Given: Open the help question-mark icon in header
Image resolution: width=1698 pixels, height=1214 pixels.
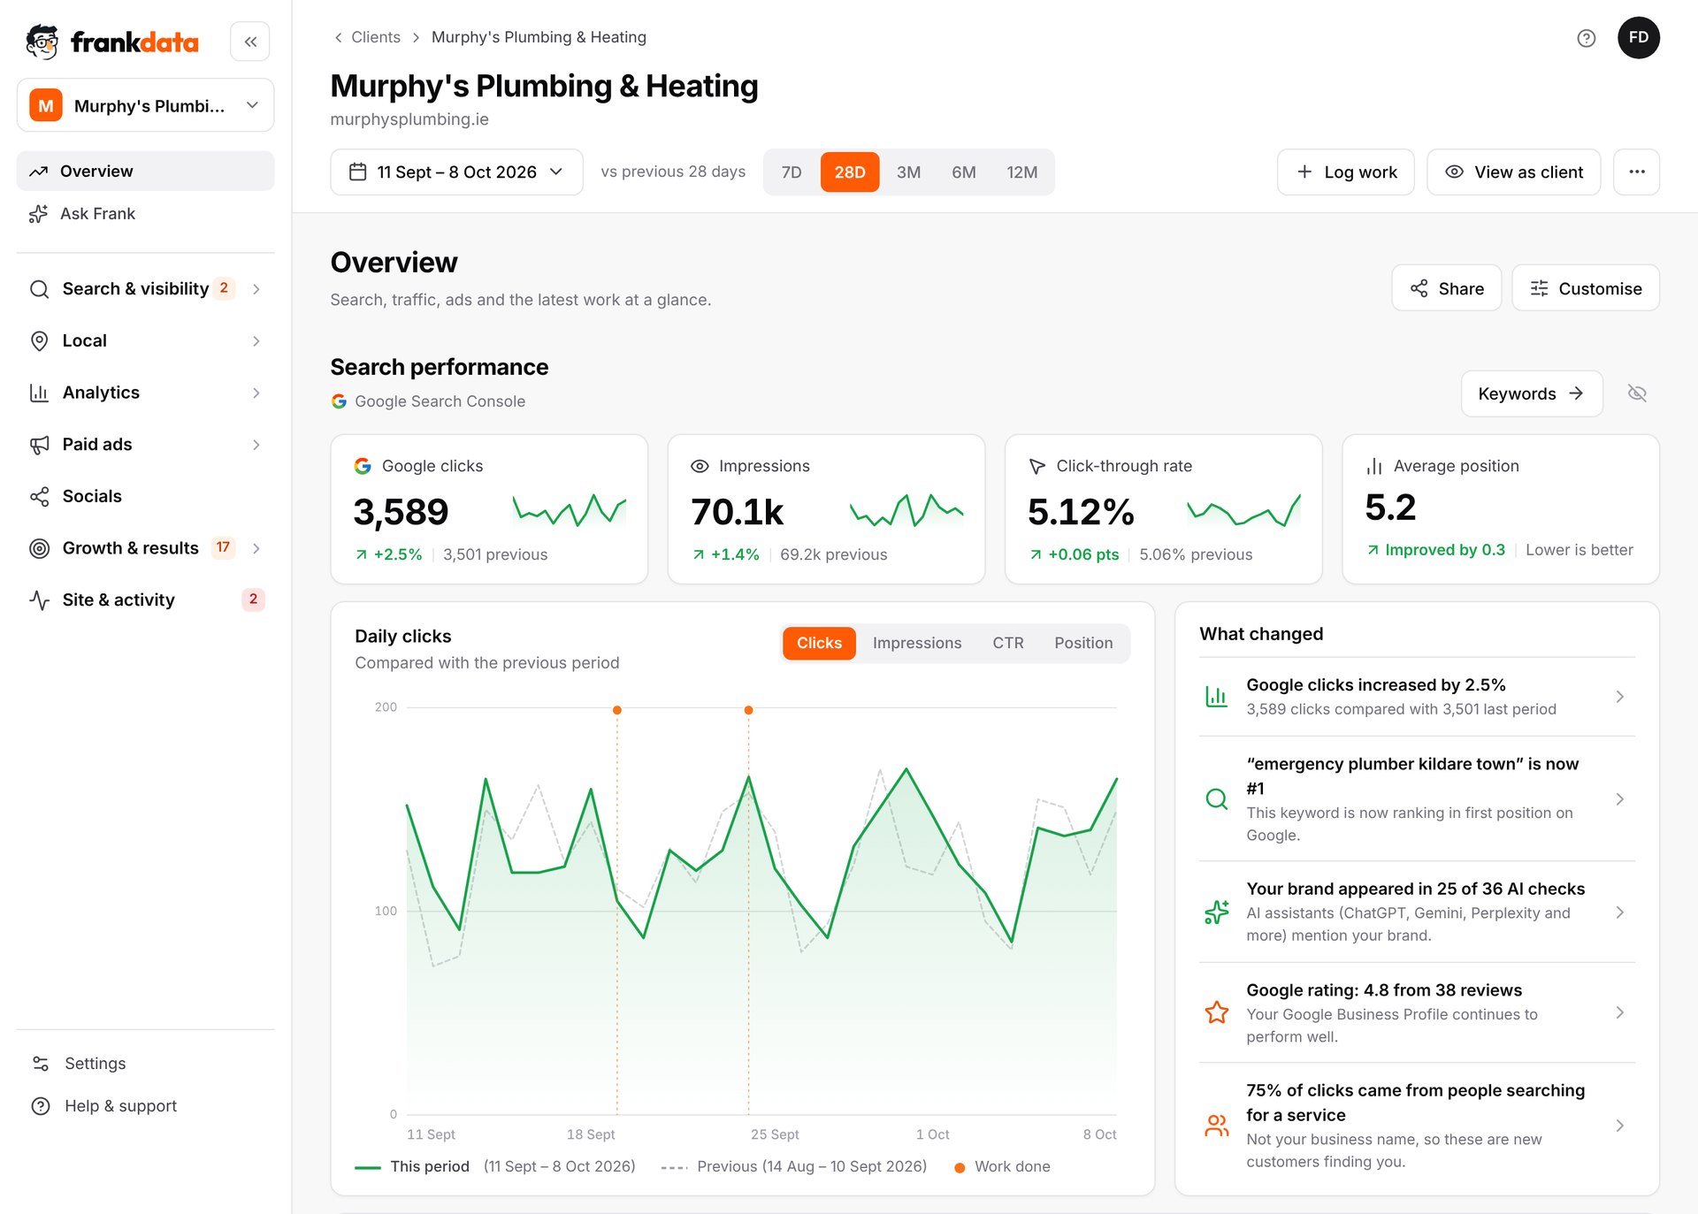Looking at the screenshot, I should [1587, 38].
